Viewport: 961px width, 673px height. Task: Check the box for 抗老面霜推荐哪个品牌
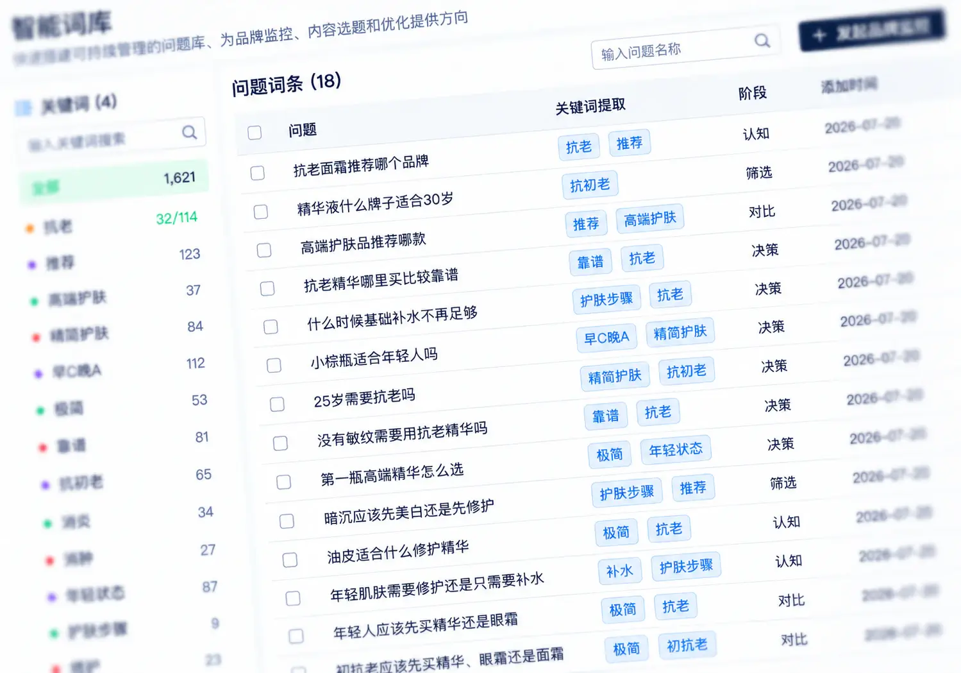tap(258, 173)
